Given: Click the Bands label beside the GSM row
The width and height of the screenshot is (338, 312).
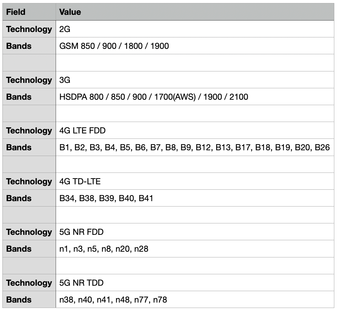Looking at the screenshot, I should pos(29,45).
